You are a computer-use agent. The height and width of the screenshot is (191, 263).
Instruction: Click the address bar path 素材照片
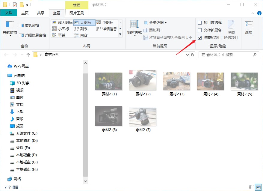pos(52,55)
